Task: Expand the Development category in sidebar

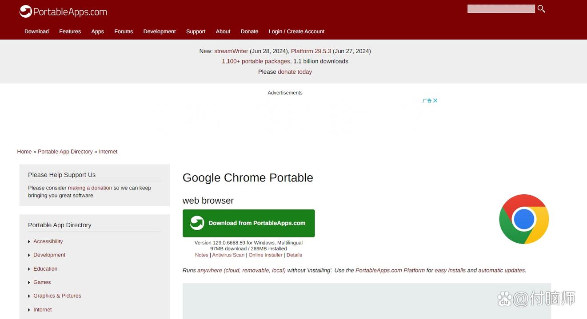Action: pyautogui.click(x=49, y=255)
